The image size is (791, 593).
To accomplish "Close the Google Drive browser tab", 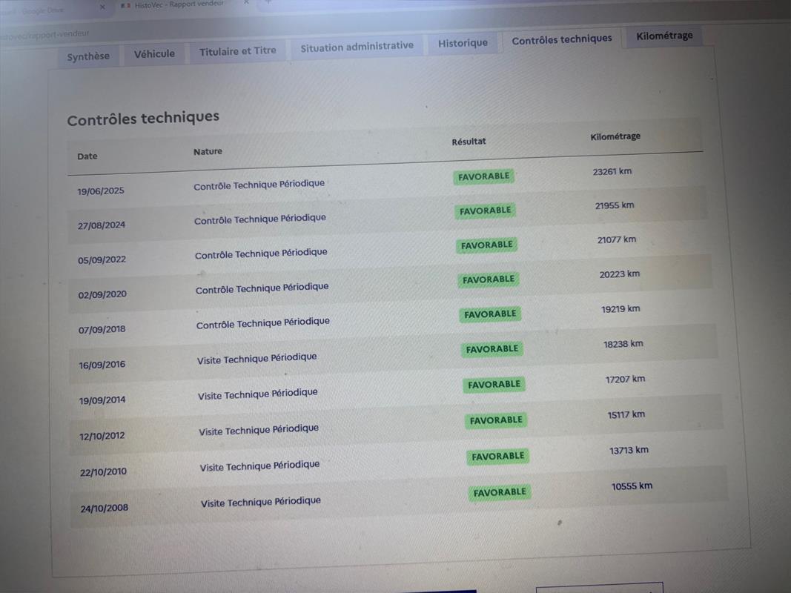I will [102, 7].
